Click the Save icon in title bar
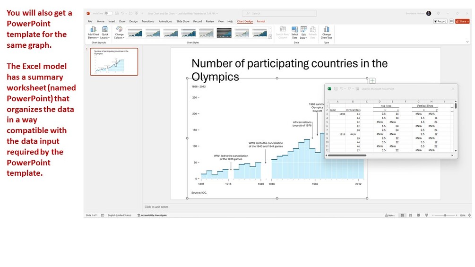This screenshot has height=267, width=475. click(x=117, y=13)
